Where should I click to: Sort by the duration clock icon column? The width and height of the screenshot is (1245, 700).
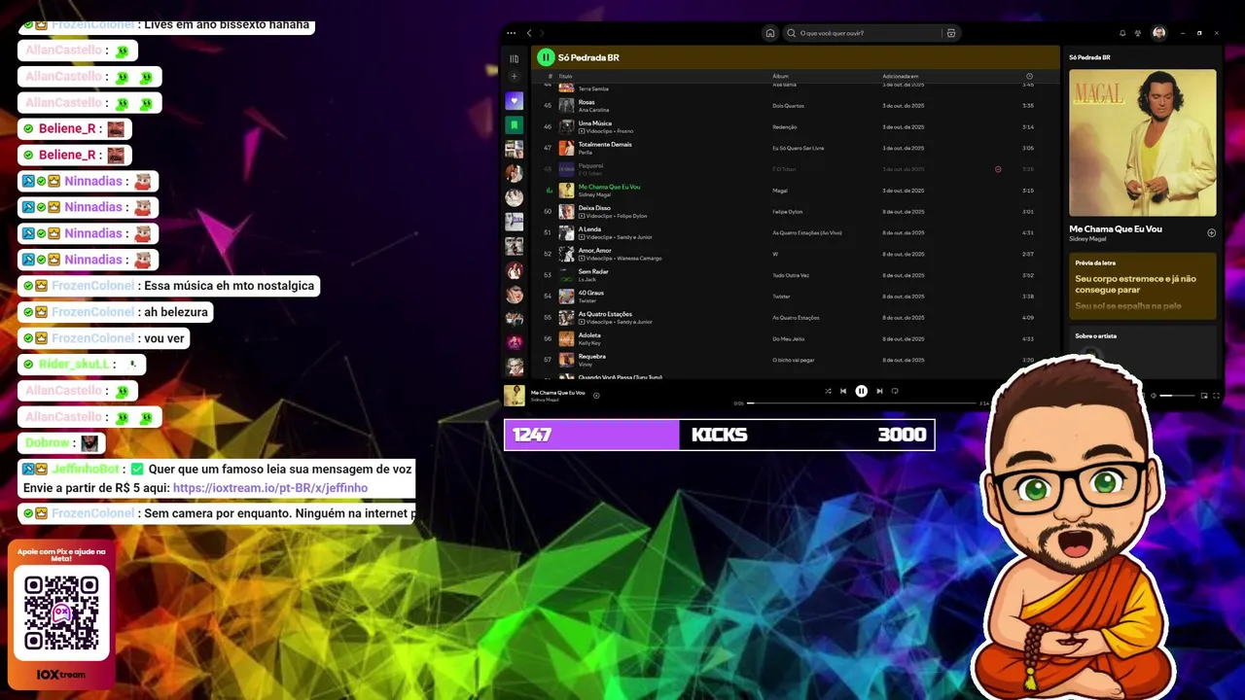(1029, 76)
